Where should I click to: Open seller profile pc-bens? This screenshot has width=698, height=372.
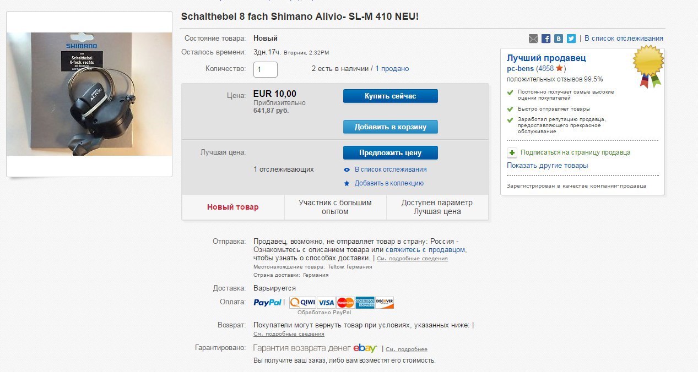coord(520,69)
